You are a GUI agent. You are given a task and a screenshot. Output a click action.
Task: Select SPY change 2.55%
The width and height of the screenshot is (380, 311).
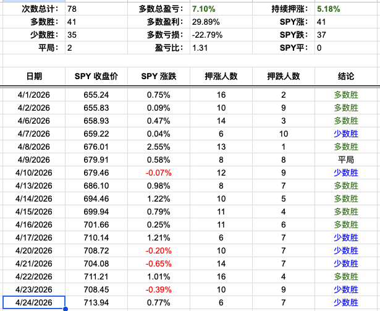click(x=159, y=147)
